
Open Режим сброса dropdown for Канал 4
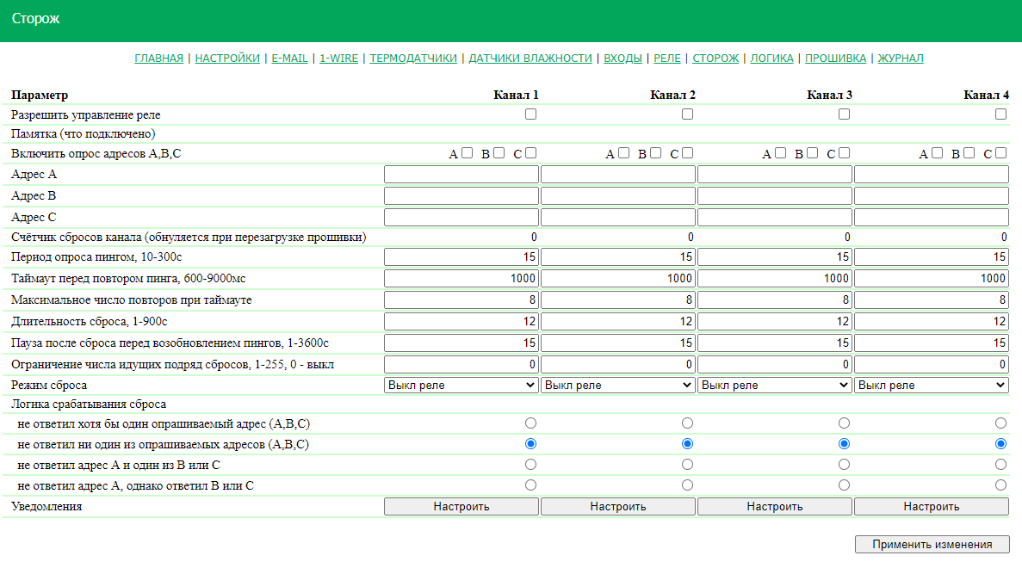[x=931, y=386]
